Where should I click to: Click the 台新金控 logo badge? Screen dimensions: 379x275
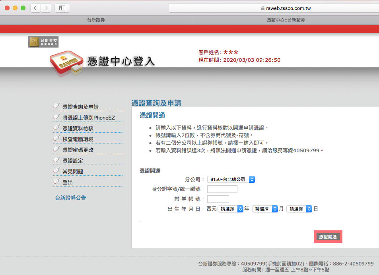43,42
